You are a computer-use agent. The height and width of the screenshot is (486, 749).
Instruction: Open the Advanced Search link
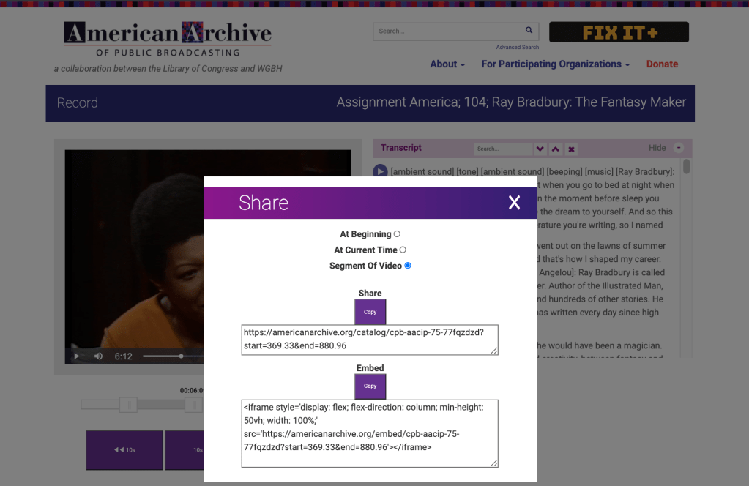(517, 48)
